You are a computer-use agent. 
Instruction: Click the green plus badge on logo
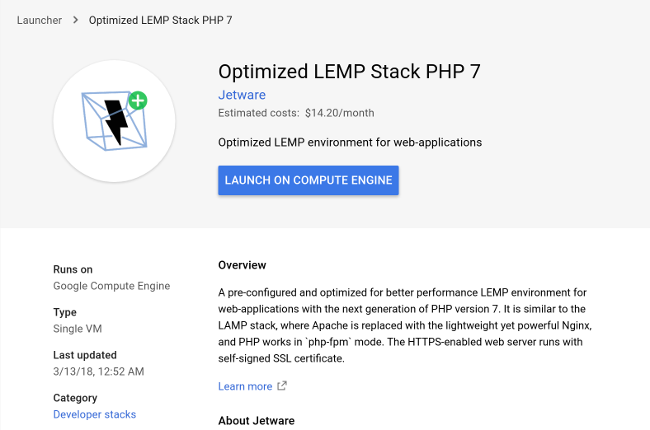point(138,101)
